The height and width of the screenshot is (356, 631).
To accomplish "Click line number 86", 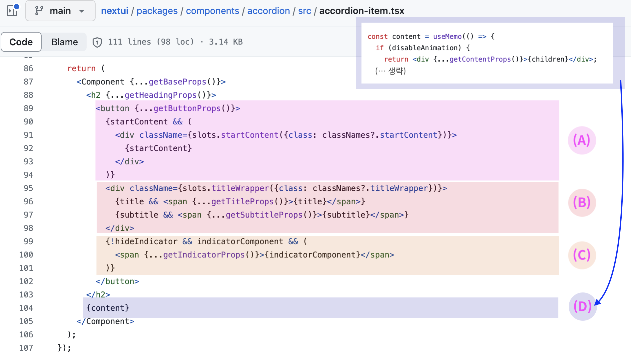I will click(28, 69).
